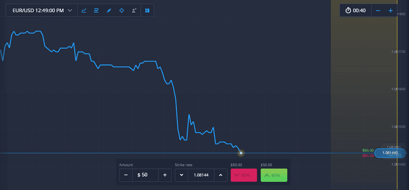Open the EUR/USD asset dropdown

click(42, 10)
